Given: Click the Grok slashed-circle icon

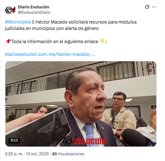Looking at the screenshot, I should pos(147,7).
